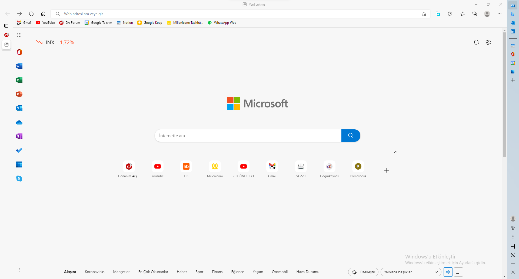The height and width of the screenshot is (279, 519).
Task: Open Excel from the left app sidebar
Action: 19,80
